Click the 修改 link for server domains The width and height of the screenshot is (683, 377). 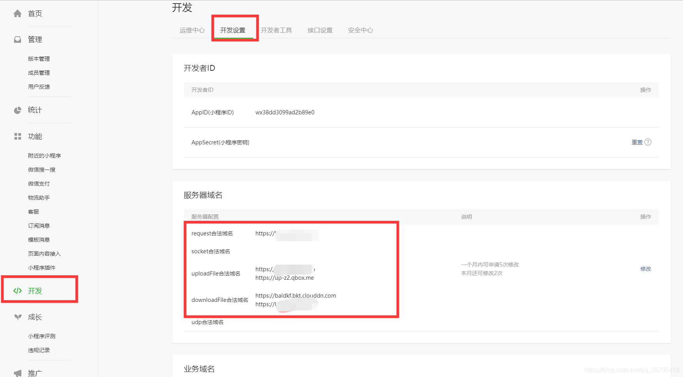[x=646, y=269]
